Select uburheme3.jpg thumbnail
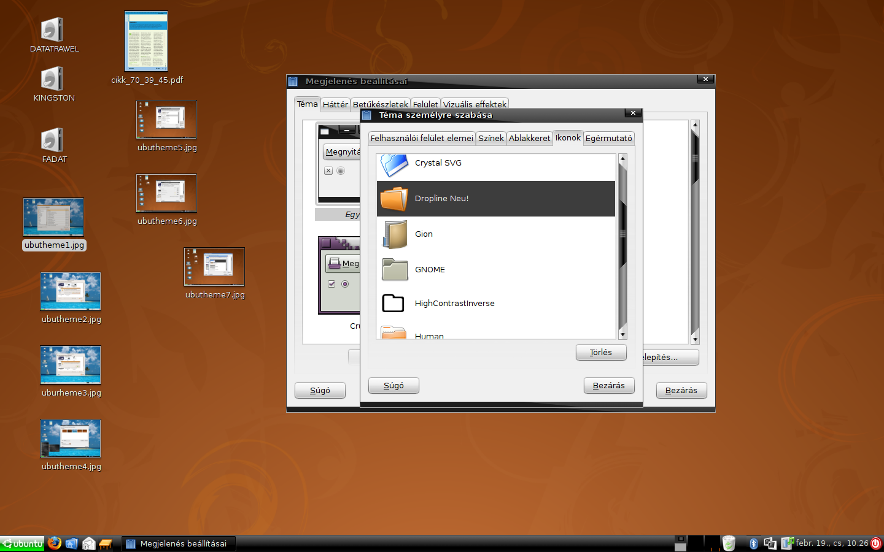Viewport: 884px width, 552px height. (x=71, y=365)
